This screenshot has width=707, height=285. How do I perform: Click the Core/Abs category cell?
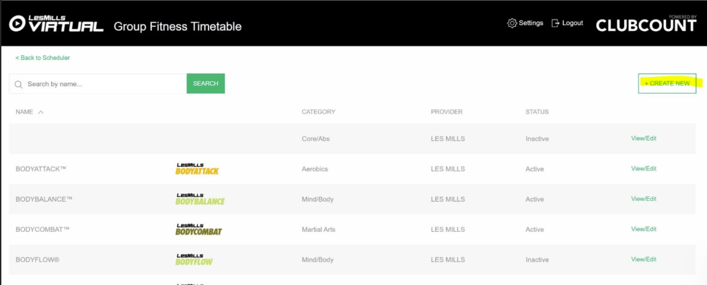pos(315,138)
